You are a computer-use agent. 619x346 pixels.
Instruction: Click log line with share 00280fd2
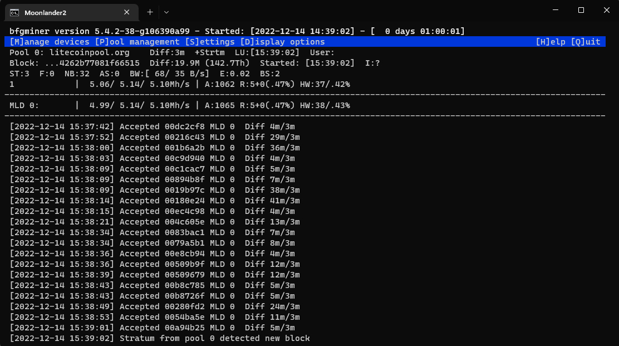pos(155,306)
